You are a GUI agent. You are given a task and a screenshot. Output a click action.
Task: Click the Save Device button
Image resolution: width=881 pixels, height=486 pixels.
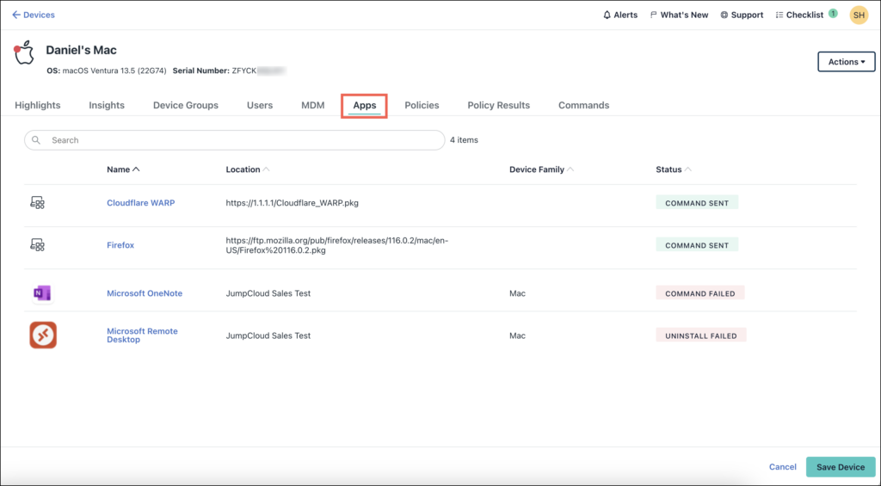pos(840,467)
